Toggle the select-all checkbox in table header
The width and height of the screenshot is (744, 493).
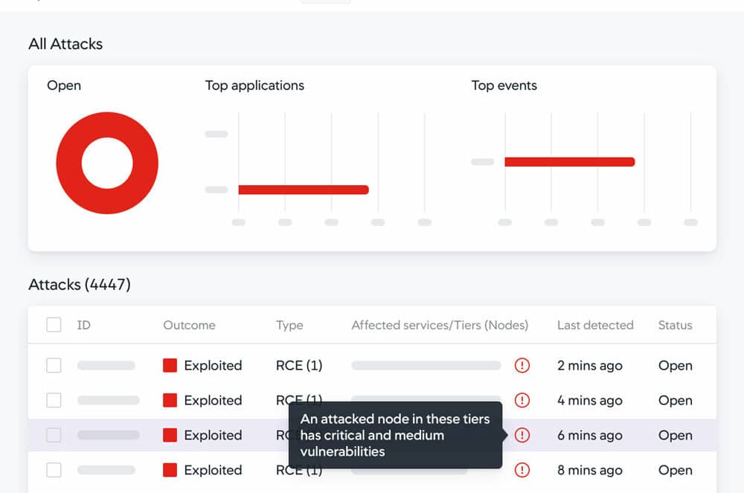tap(54, 325)
